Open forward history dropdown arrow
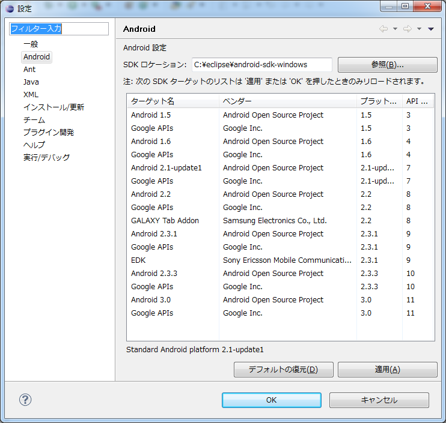Screen dimensions: 446x423 419,29
